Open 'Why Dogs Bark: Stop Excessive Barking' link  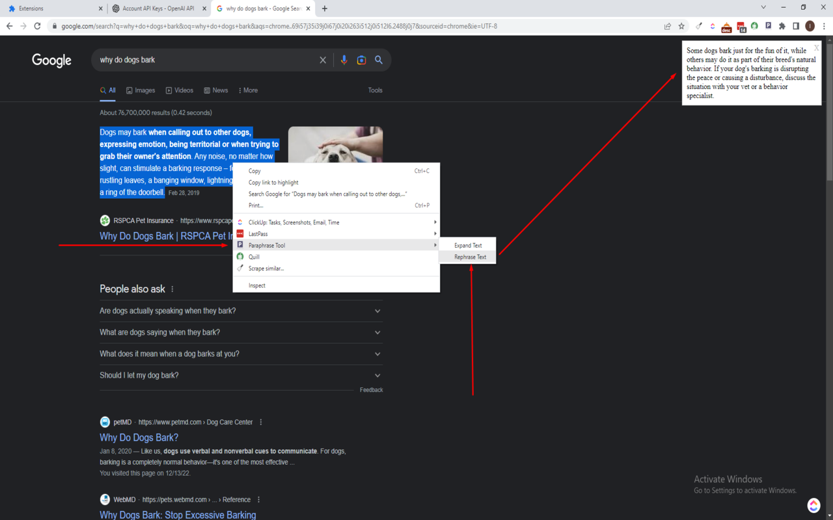click(x=178, y=515)
